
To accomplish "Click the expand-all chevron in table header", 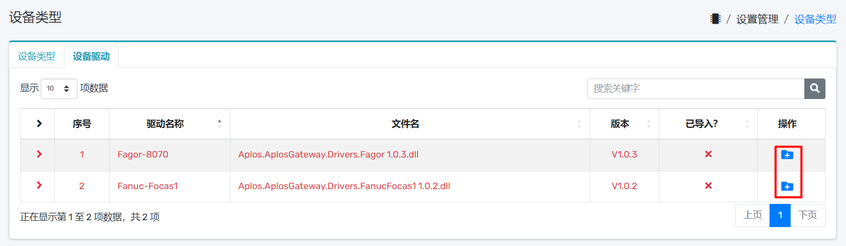I will tap(39, 124).
